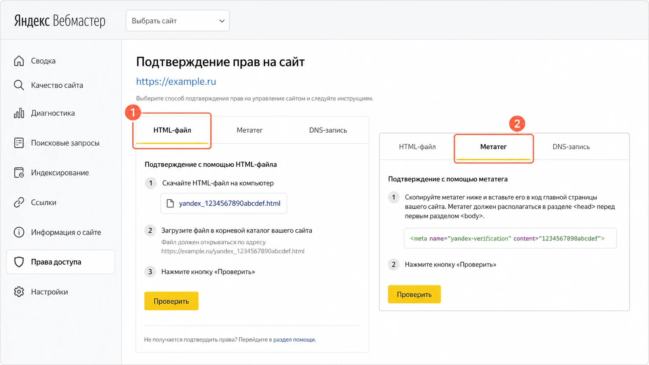Click text Скачайте HTML-файл на компьютер
This screenshot has height=365, width=649.
(218, 183)
